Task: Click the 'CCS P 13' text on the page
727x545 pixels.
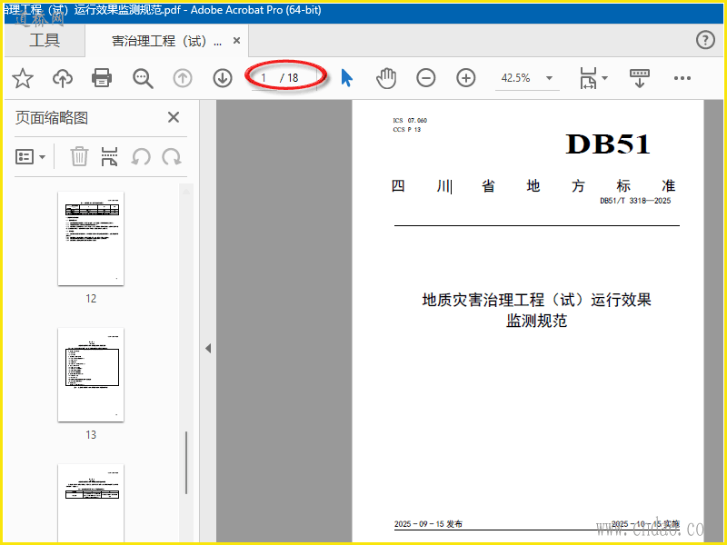Action: click(406, 130)
